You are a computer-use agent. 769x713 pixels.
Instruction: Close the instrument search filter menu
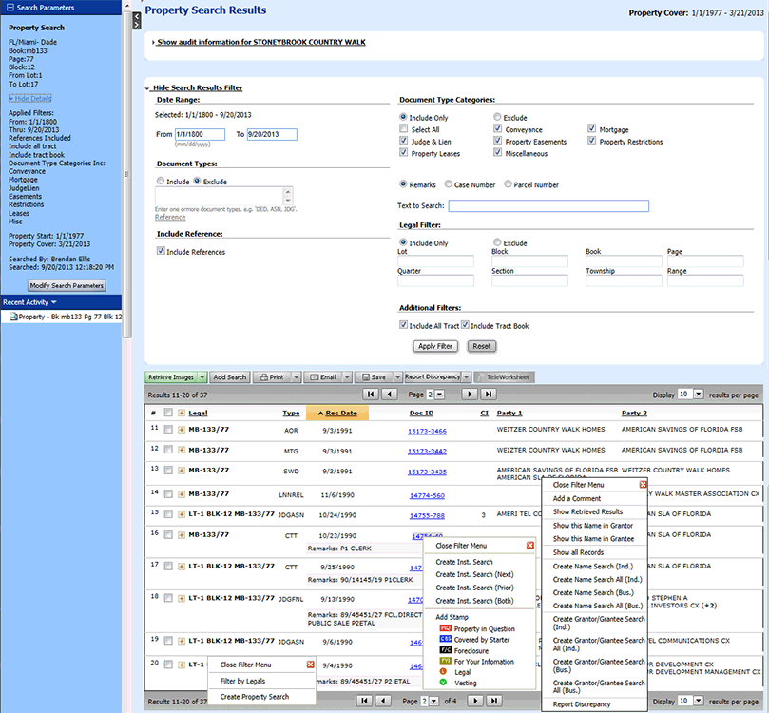[x=530, y=547]
